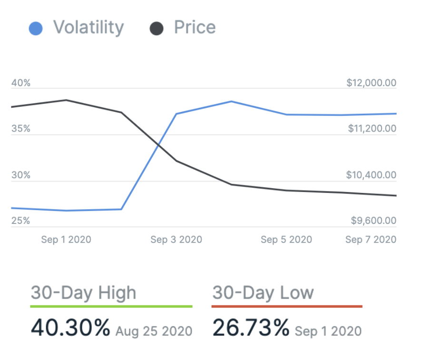Viewport: 430px width, 363px height.
Task: Click the 30-Day High heading
Action: (x=83, y=292)
